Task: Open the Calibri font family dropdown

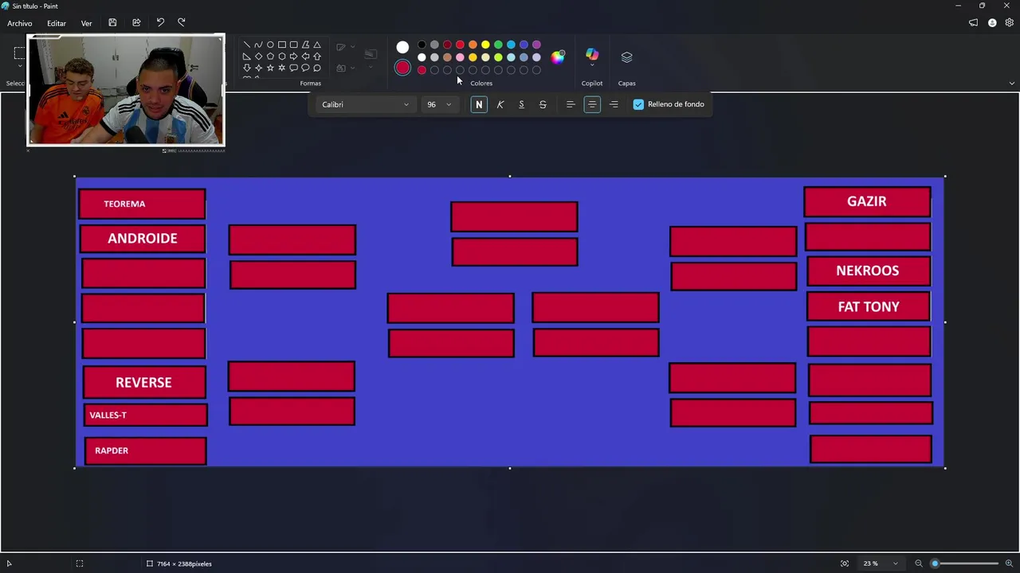Action: [365, 104]
